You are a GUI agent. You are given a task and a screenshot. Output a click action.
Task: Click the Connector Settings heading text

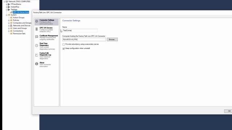click(71, 21)
